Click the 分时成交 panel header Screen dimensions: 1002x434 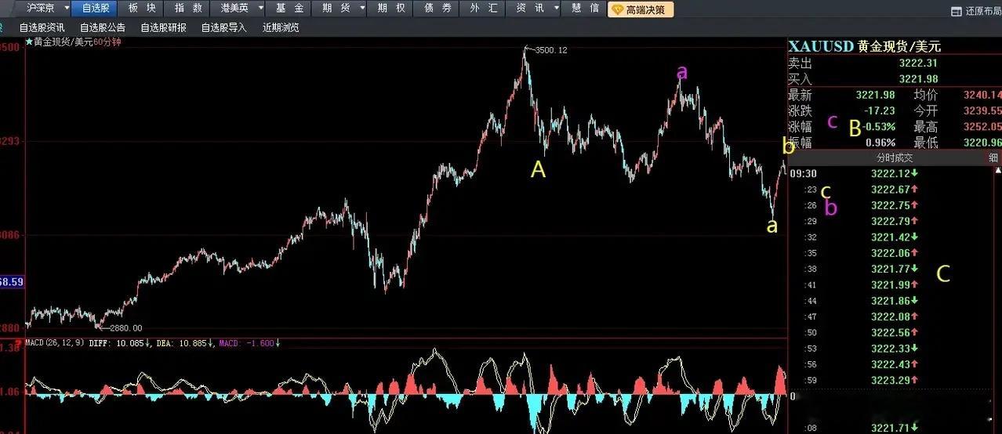pos(894,157)
